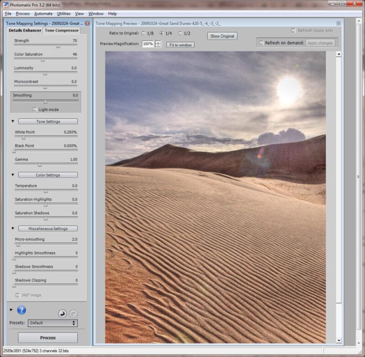This screenshot has height=357, width=365.
Task: Open the Presets dropdown showing Default
Action: coord(52,323)
